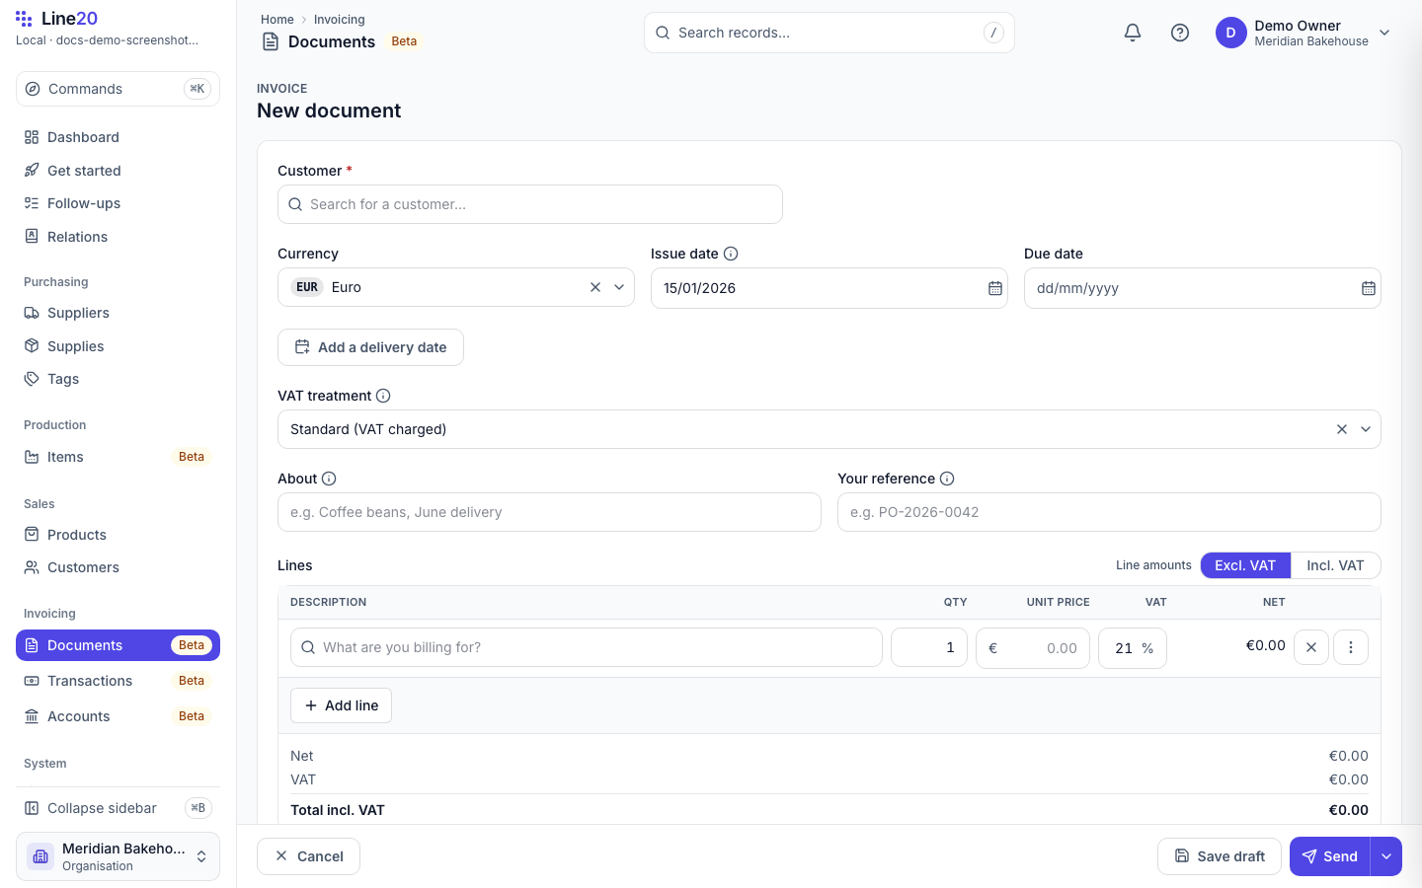This screenshot has height=888, width=1422.
Task: Click the Your reference field
Action: 1109,512
